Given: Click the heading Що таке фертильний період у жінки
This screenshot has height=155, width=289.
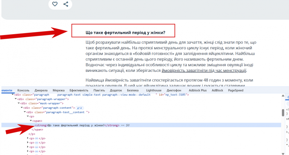Looking at the screenshot, I should (x=125, y=33).
